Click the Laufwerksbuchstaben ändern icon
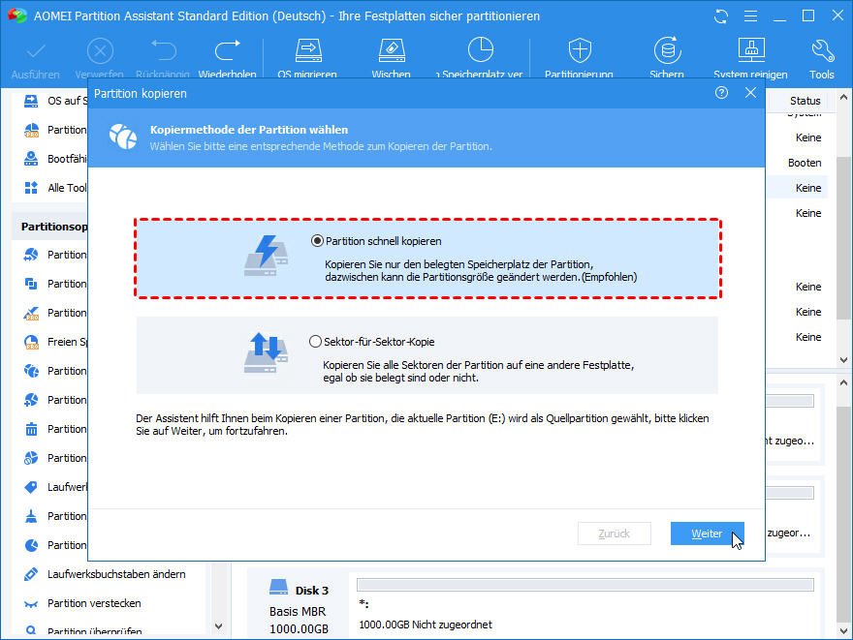 pos(32,574)
